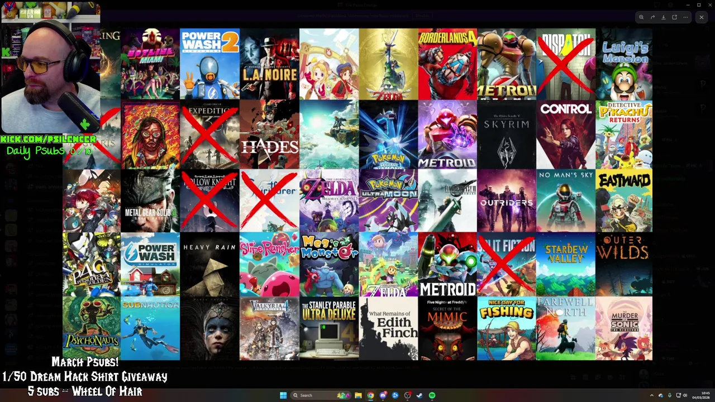Download the image with the download icon
This screenshot has height=402, width=715.
pos(664,17)
